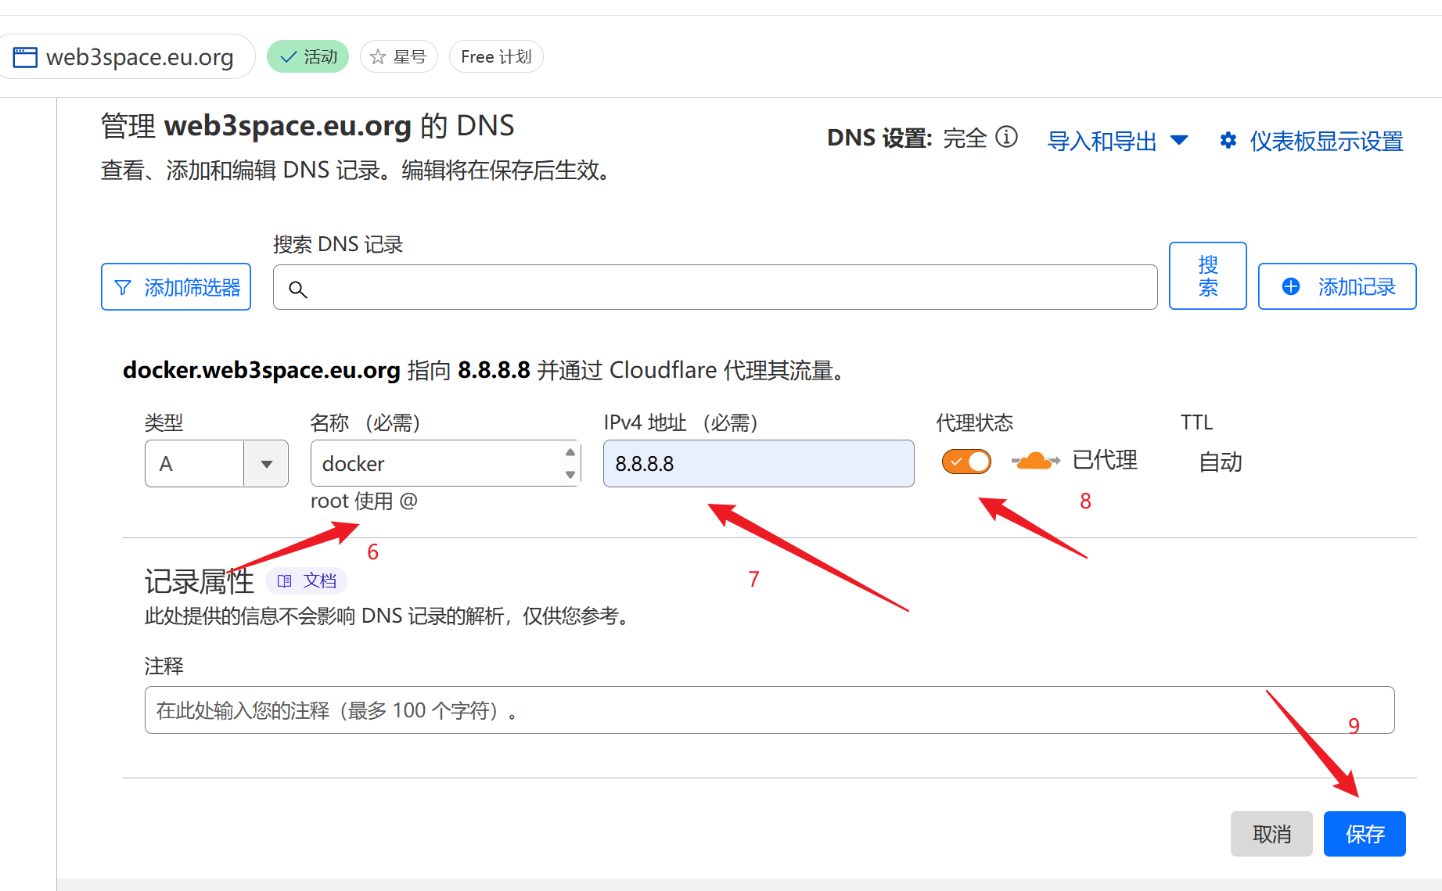Click the search magnifier icon in DNS search field
The height and width of the screenshot is (891, 1442).
coord(298,289)
